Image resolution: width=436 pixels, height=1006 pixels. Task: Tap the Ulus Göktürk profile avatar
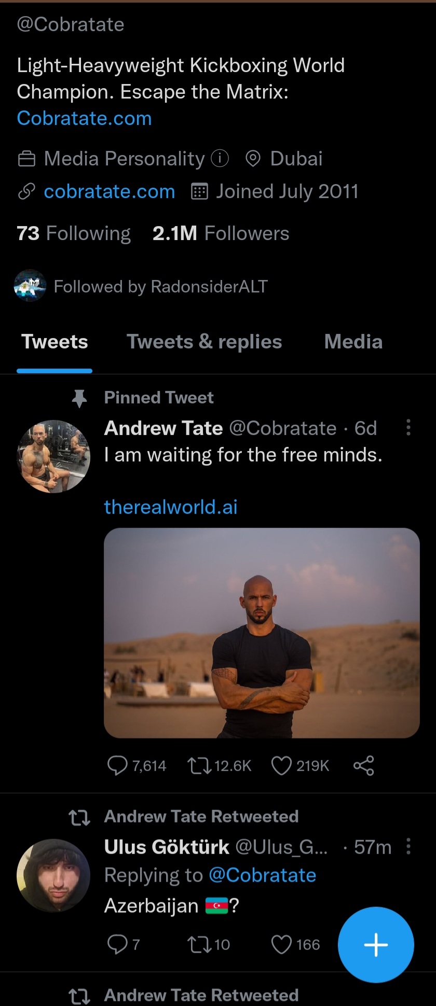click(53, 875)
